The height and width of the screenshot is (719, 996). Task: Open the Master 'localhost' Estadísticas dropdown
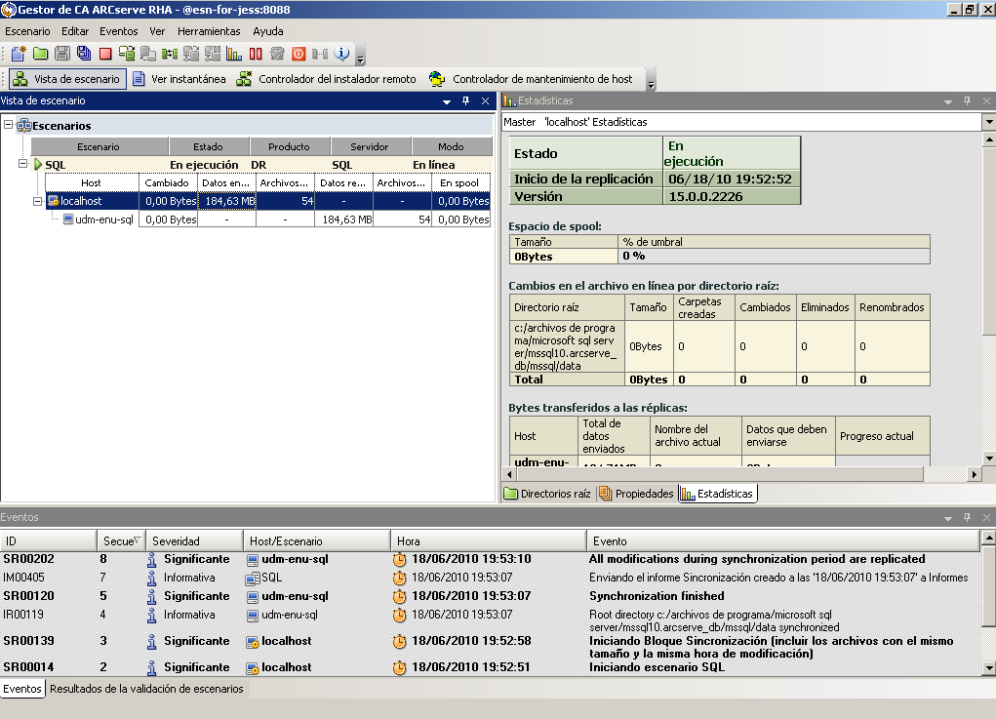click(x=987, y=122)
